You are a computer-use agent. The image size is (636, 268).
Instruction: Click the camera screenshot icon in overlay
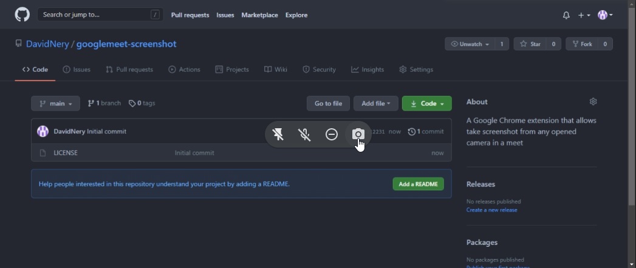click(358, 134)
